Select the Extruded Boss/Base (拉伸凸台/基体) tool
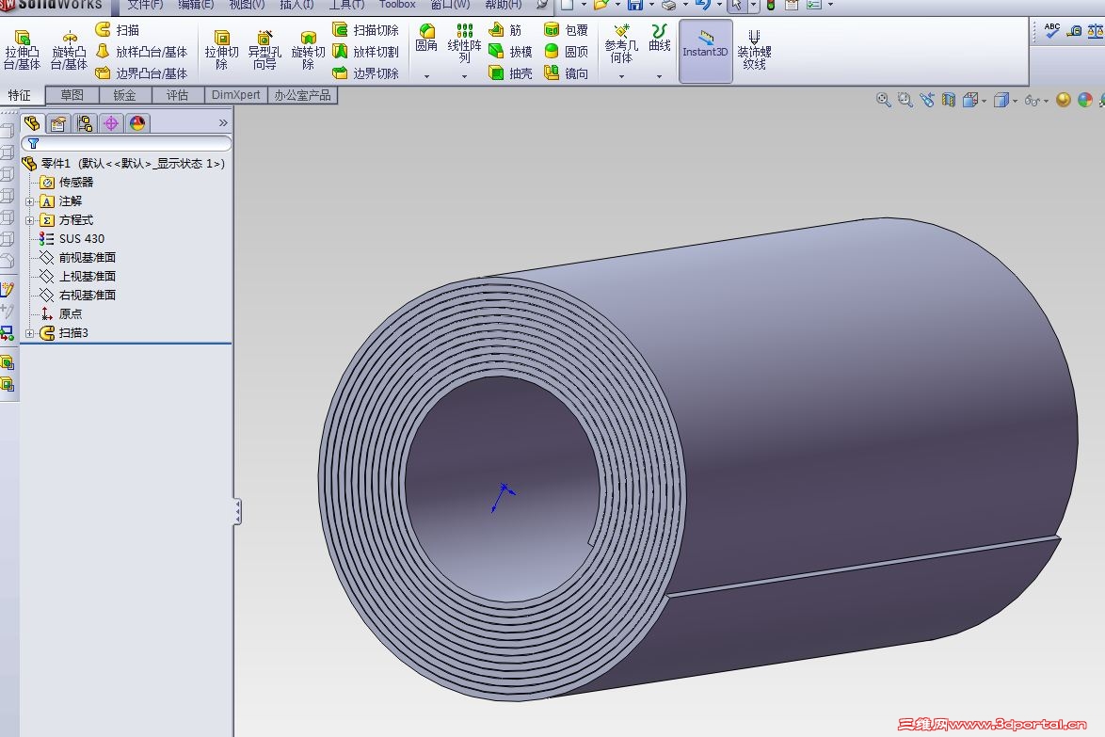Viewport: 1105px width, 737px height. point(21,49)
